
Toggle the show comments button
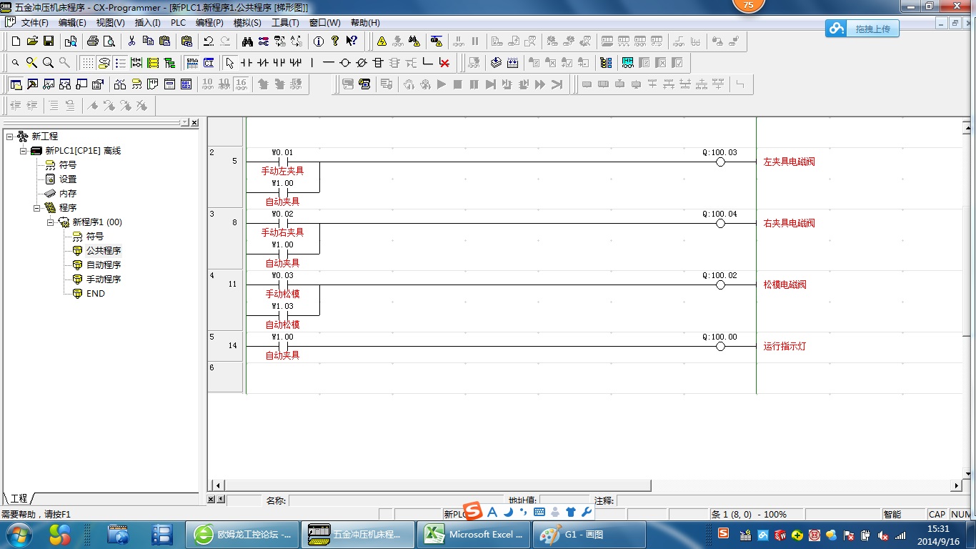click(x=104, y=63)
